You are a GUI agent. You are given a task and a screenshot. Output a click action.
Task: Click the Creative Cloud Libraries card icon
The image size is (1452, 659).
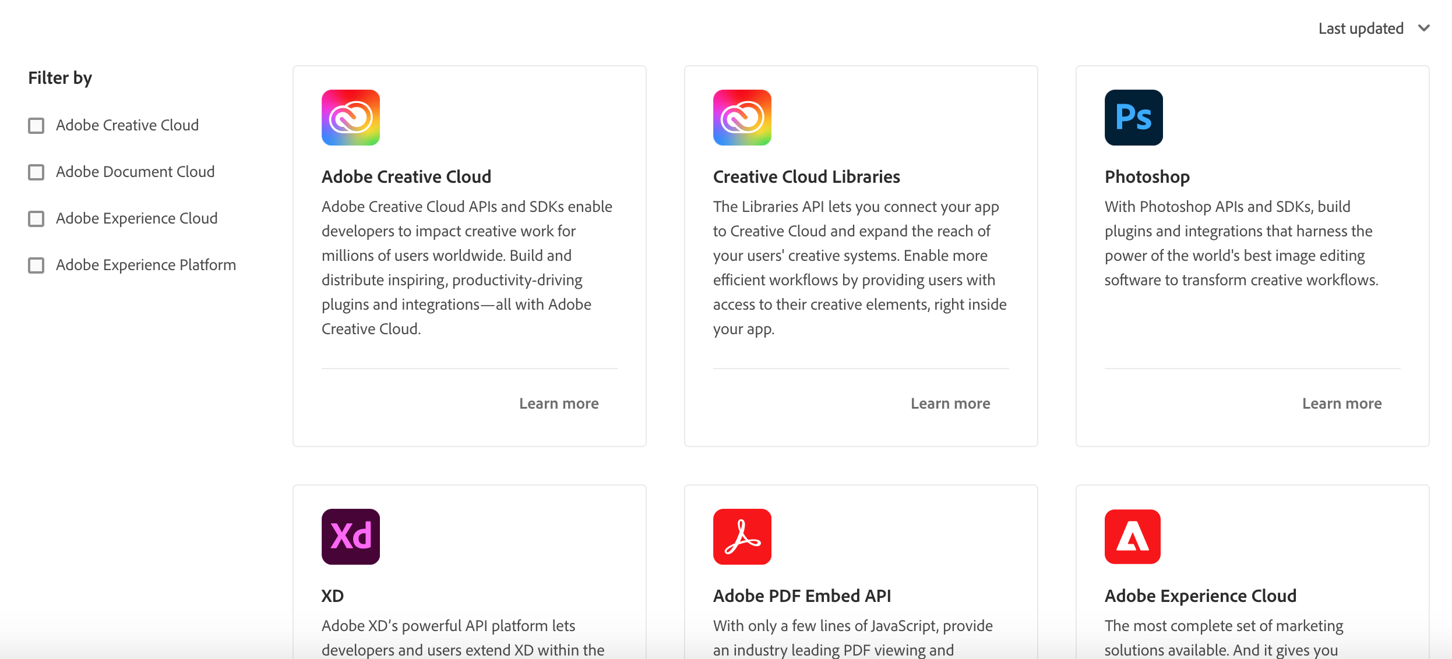pos(742,118)
